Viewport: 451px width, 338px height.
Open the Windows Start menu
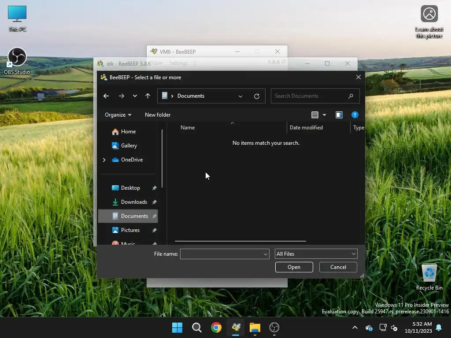(x=177, y=327)
